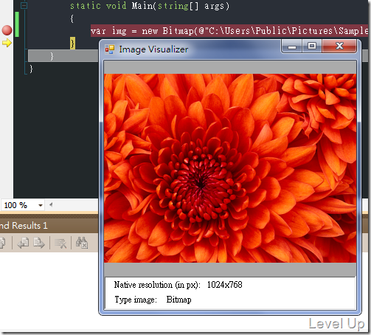Screen dimensions: 371x335
Task: Click leftmost partially hidden Find Results toolbar icon
Action: [3, 243]
